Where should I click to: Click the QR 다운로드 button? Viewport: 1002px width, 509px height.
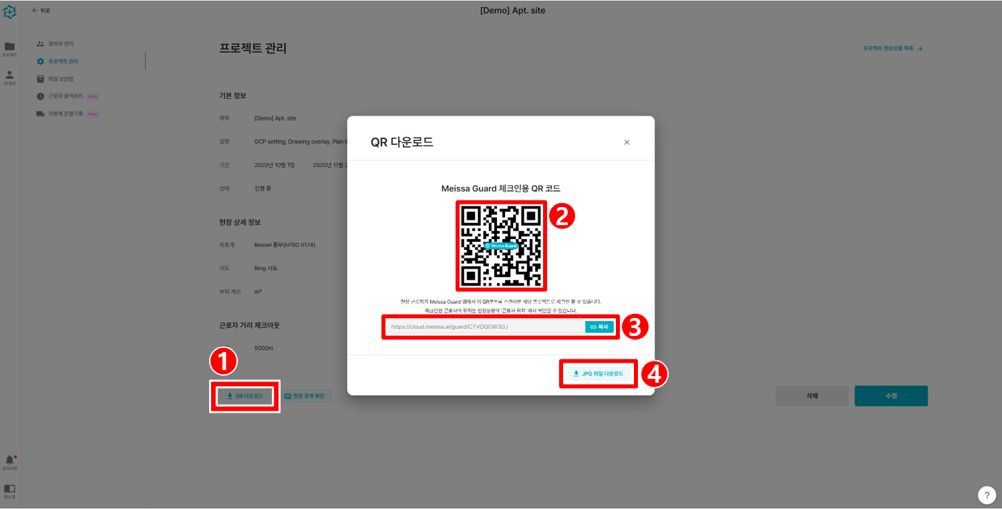pyautogui.click(x=244, y=395)
